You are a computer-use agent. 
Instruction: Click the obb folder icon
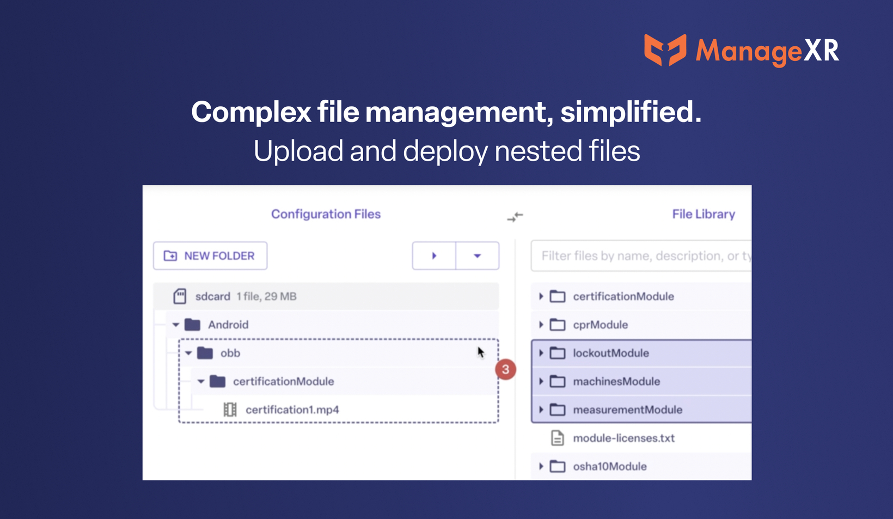[205, 353]
